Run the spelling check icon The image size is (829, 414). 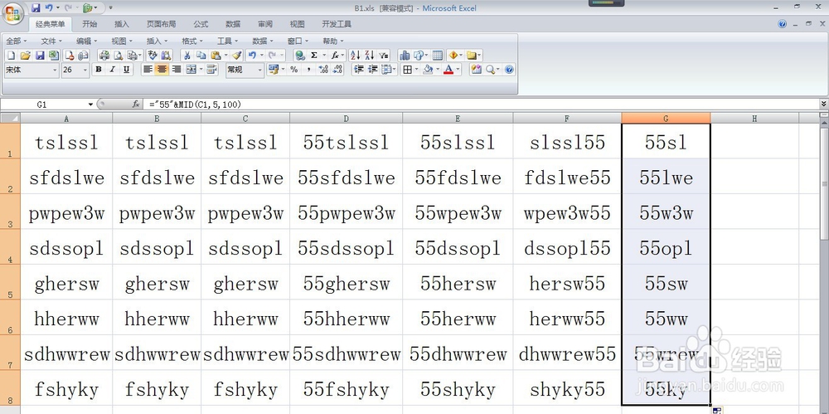coord(153,55)
